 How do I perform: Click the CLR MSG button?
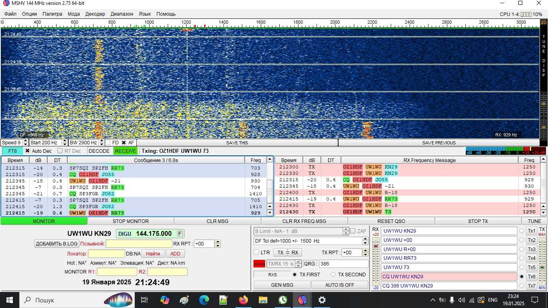[x=217, y=221]
